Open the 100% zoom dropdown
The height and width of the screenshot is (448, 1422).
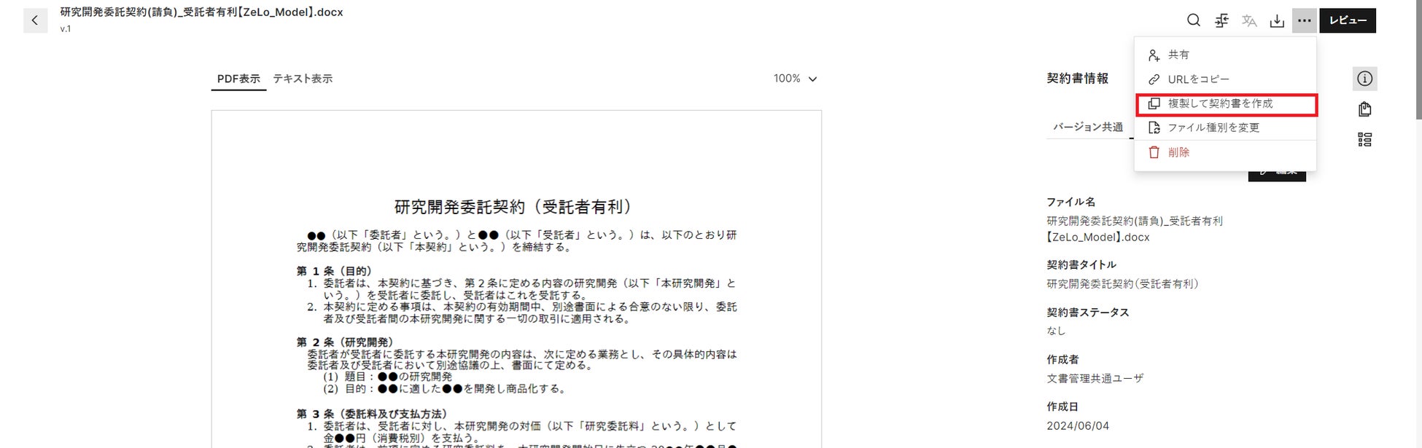(796, 79)
